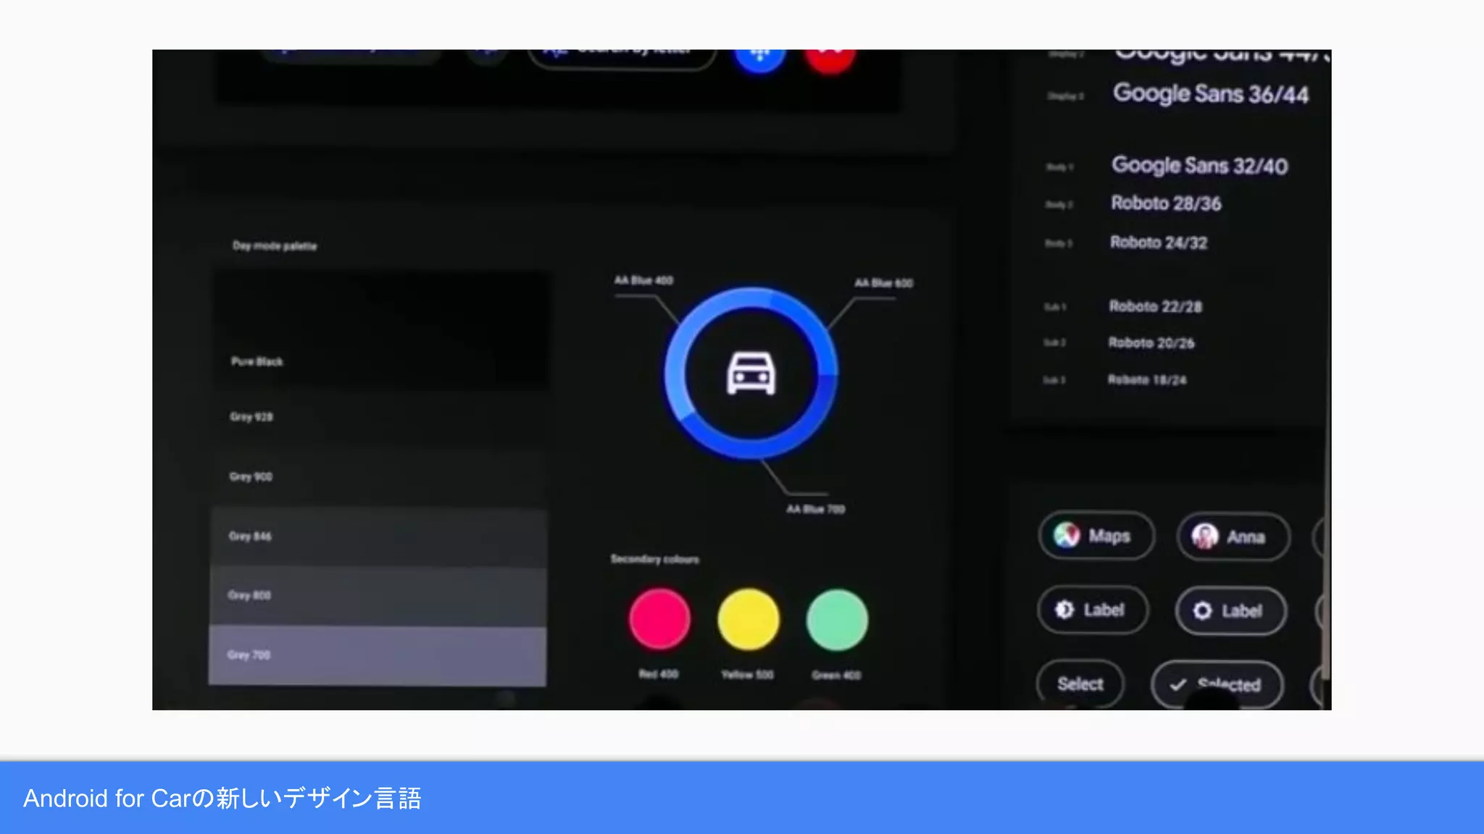Click the 'Roboto 20/26' text
This screenshot has width=1484, height=834.
[x=1151, y=342]
